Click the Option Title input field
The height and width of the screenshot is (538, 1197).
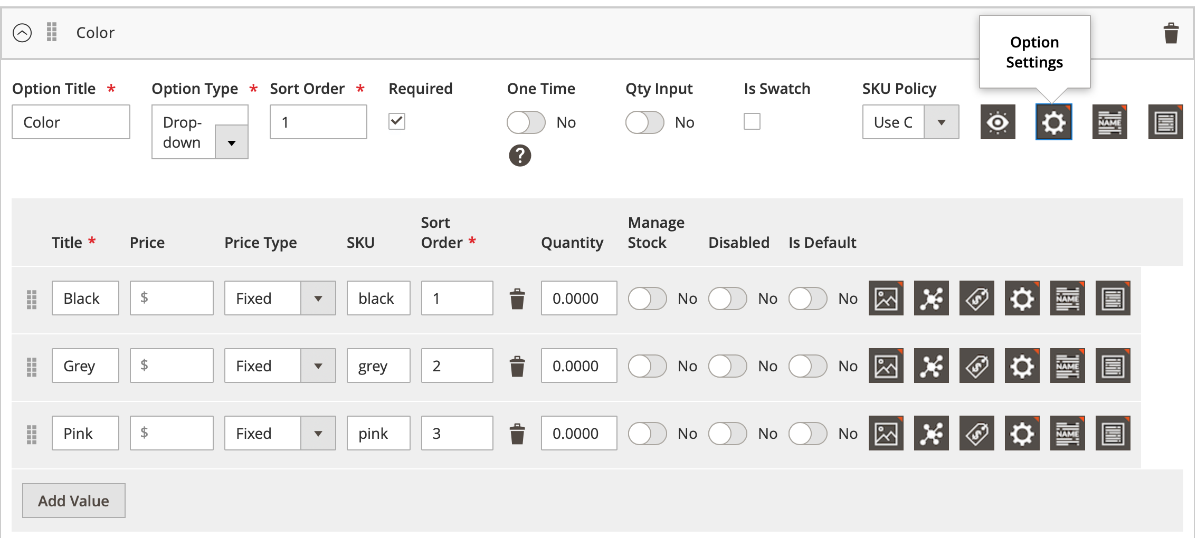pyautogui.click(x=71, y=122)
